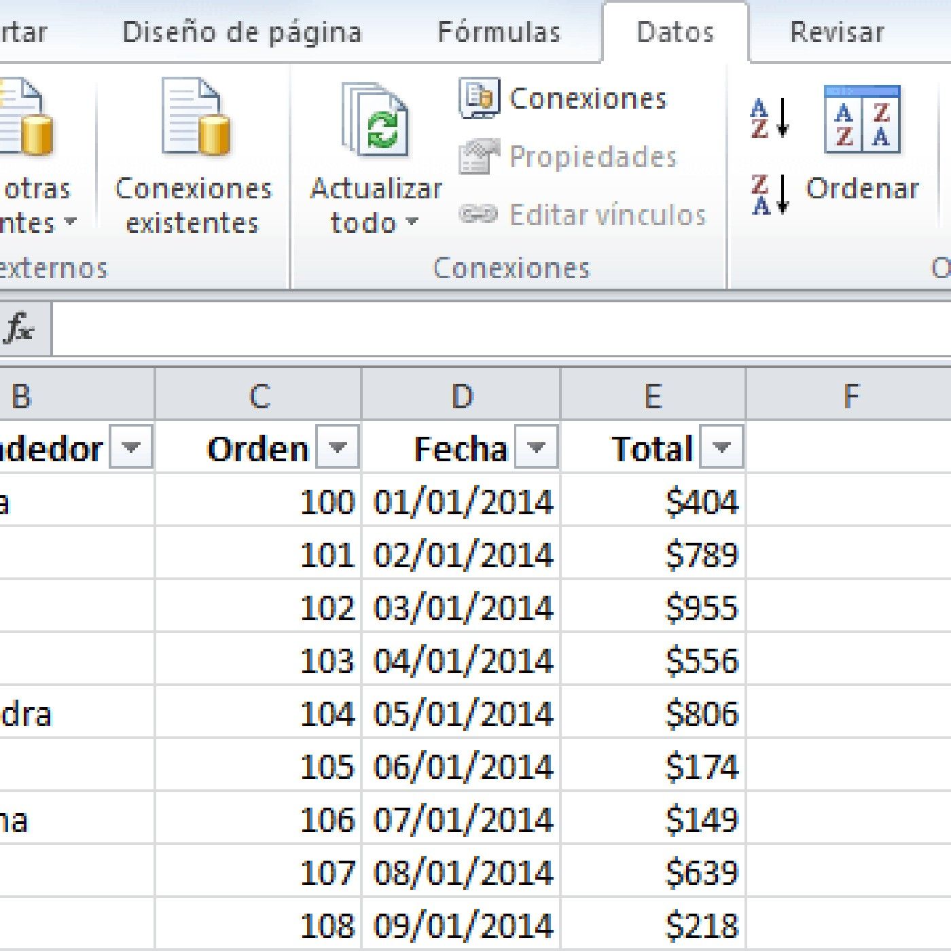The image size is (951, 951).
Task: Open the Total column filter dropdown
Action: pos(722,447)
